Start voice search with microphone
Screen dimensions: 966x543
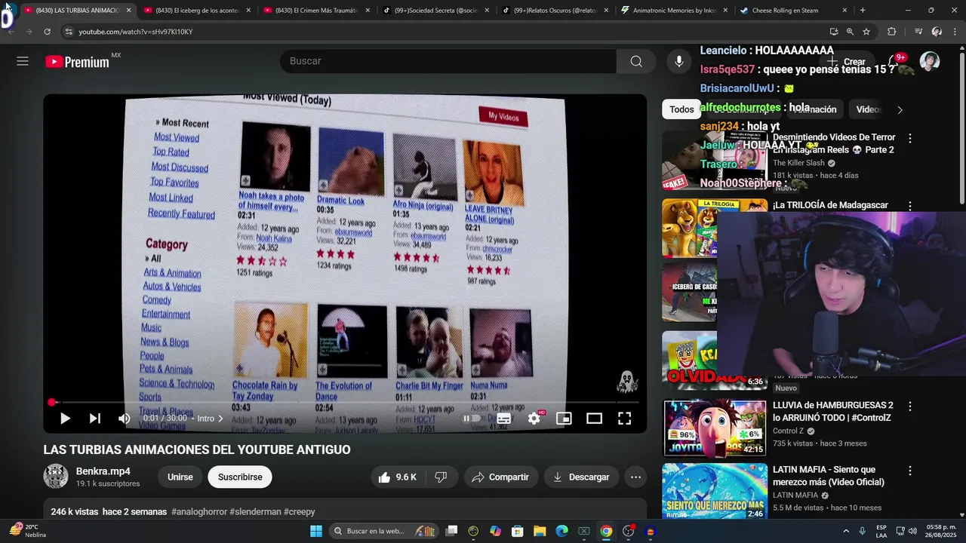click(x=679, y=61)
